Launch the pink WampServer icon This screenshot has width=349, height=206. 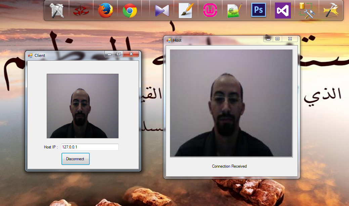tap(210, 10)
